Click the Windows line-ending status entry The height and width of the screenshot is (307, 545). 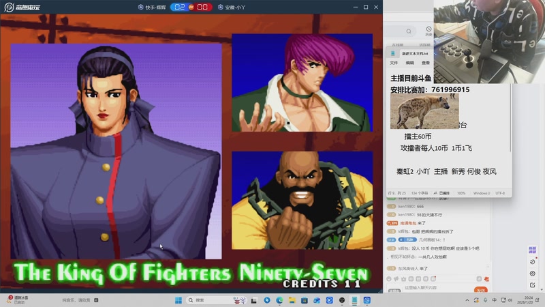(x=482, y=193)
